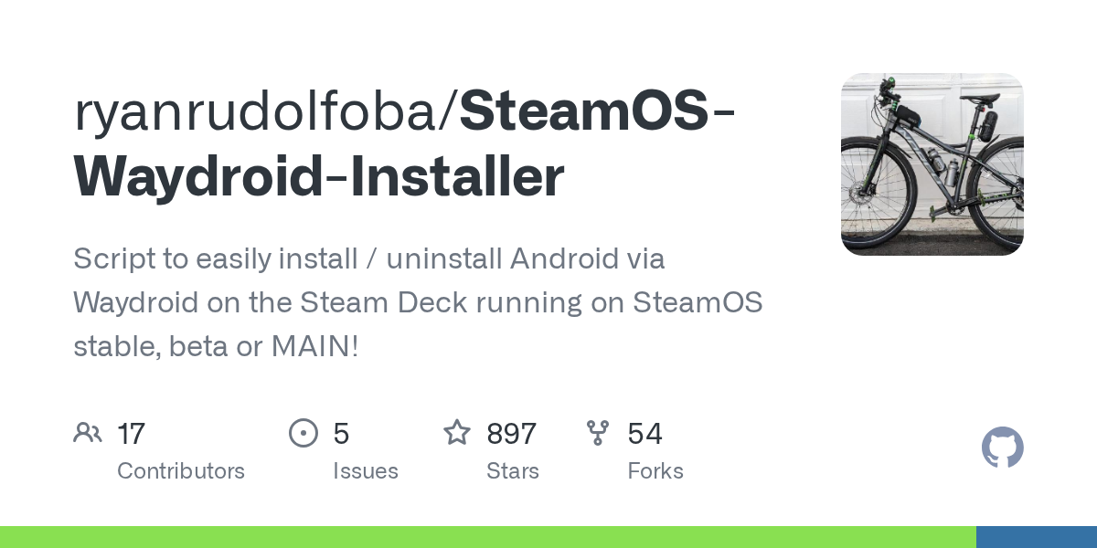Click the Forks branch icon
1097x548 pixels.
[x=598, y=433]
